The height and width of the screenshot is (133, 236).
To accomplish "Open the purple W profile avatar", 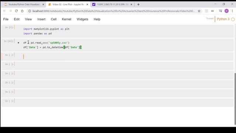I will 226,11.
